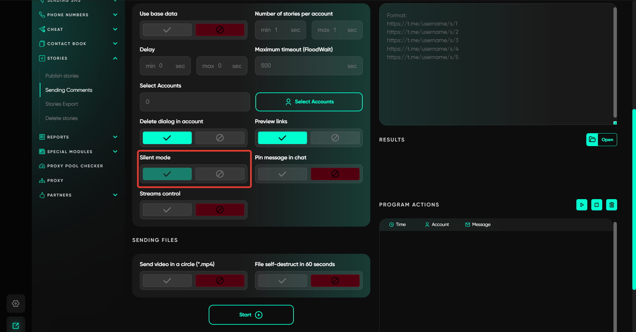Screen dimensions: 636x332
Task: Click the Proxy Pool Checker icon
Action: coord(42,166)
